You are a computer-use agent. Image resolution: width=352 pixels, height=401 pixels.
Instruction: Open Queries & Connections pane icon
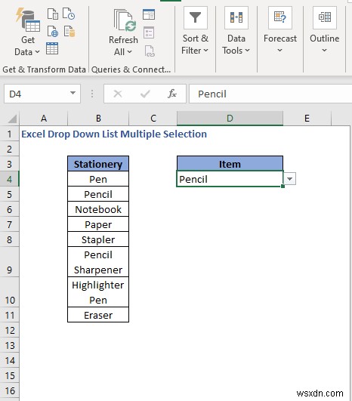click(149, 14)
